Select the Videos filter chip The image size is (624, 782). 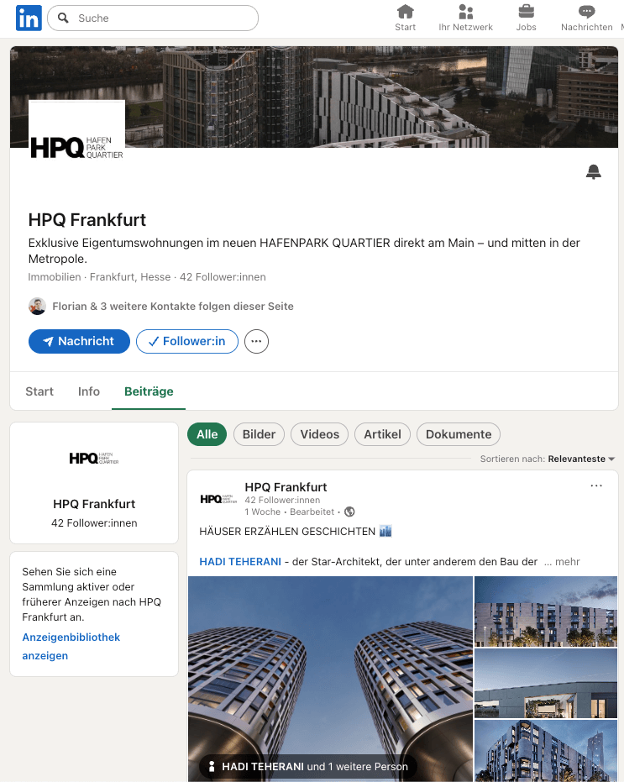pyautogui.click(x=320, y=434)
